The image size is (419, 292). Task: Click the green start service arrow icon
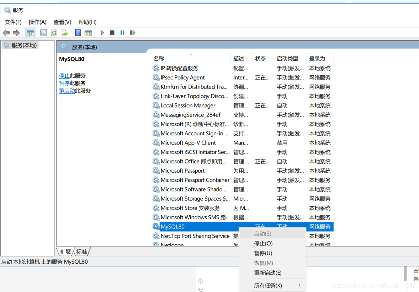point(102,32)
